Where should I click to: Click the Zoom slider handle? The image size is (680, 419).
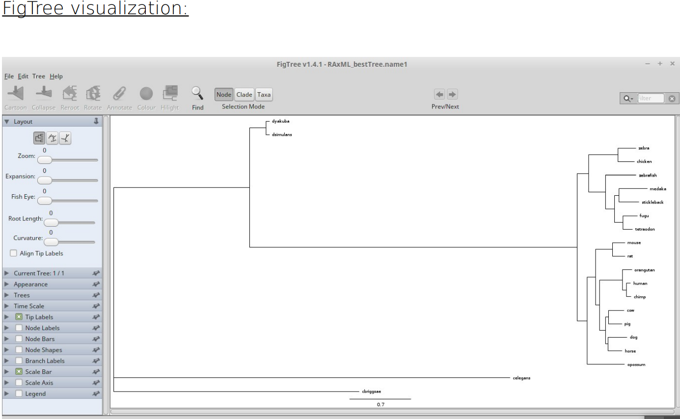pos(45,160)
